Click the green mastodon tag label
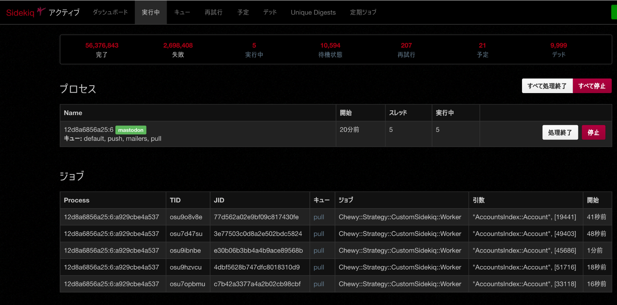This screenshot has height=305, width=617. [x=131, y=130]
